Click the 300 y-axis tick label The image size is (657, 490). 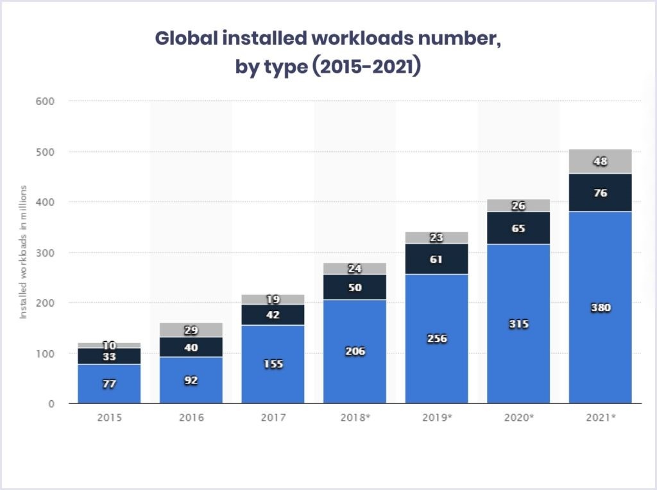click(x=45, y=253)
